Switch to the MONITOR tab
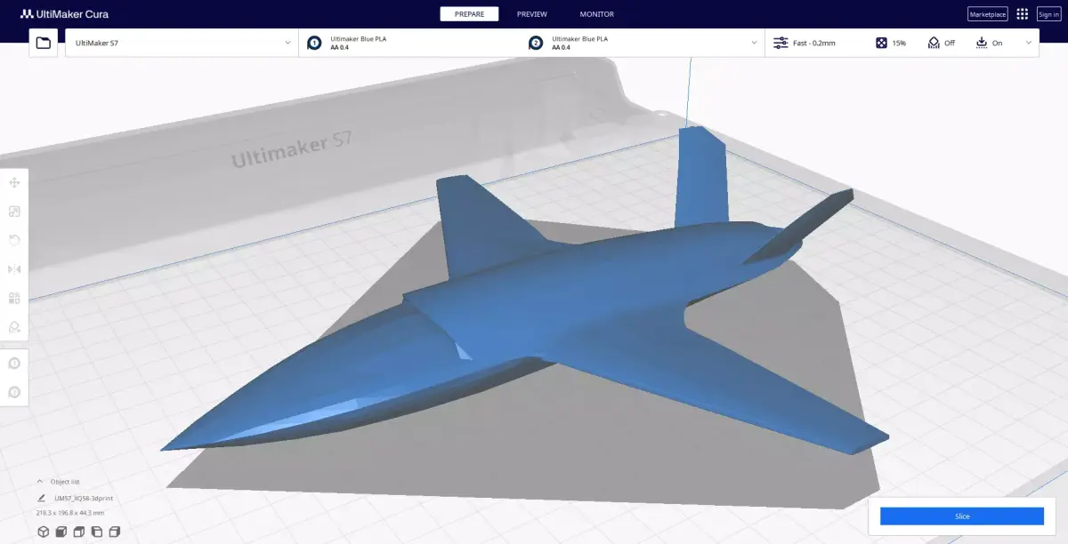 (596, 14)
